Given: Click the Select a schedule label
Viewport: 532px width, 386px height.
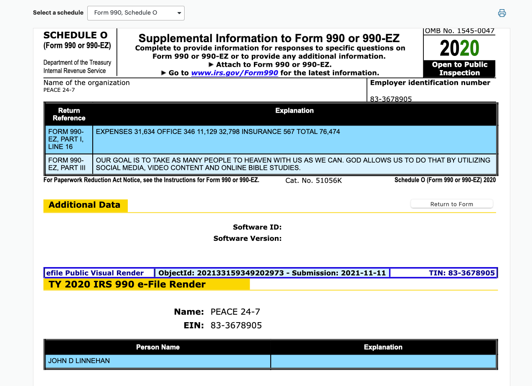Looking at the screenshot, I should [58, 13].
